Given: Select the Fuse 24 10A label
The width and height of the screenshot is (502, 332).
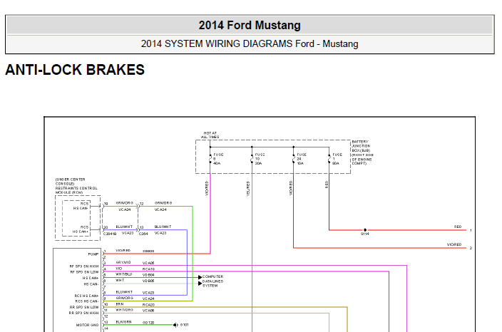Looking at the screenshot, I should (302, 159).
